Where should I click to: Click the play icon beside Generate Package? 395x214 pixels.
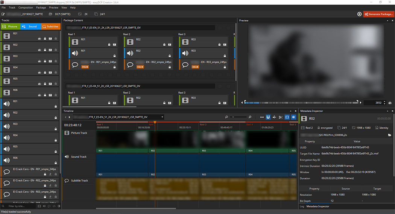(359, 14)
